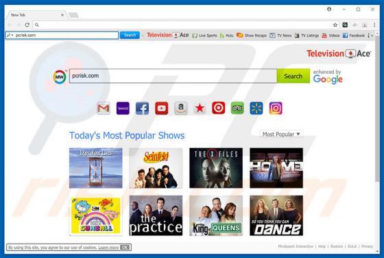The height and width of the screenshot is (258, 384).
Task: Open the Help footer link
Action: [322, 246]
